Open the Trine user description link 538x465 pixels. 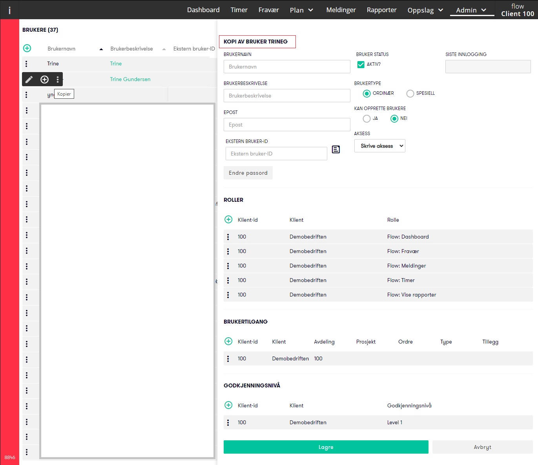click(116, 63)
